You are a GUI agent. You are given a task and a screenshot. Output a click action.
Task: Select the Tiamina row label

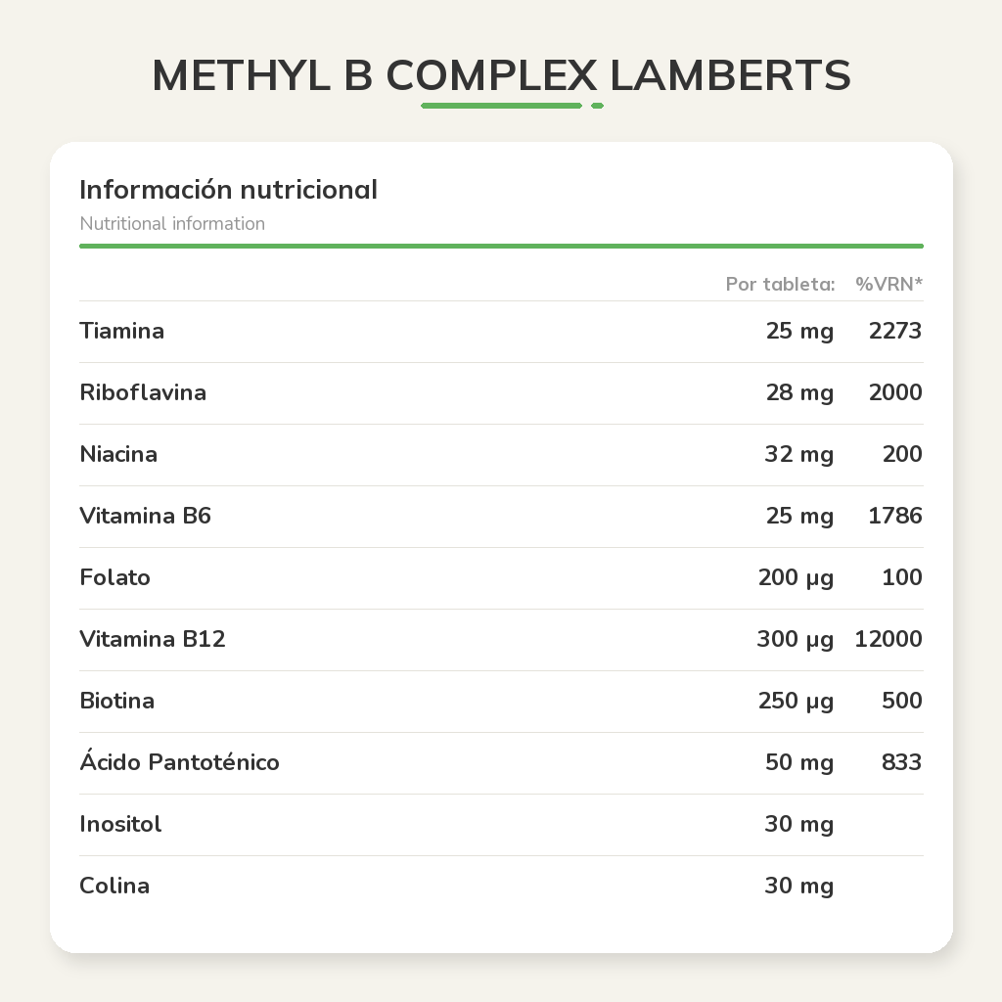click(x=121, y=331)
